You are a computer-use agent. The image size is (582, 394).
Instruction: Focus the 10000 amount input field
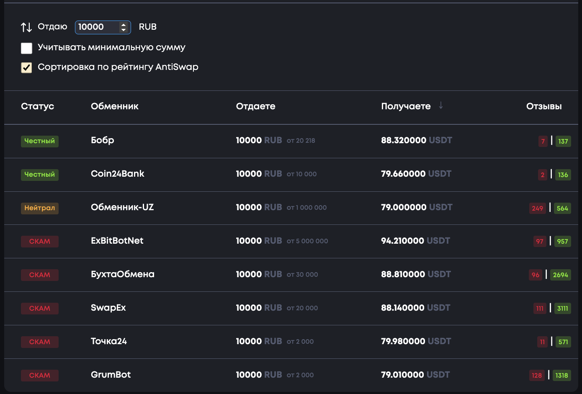(103, 27)
